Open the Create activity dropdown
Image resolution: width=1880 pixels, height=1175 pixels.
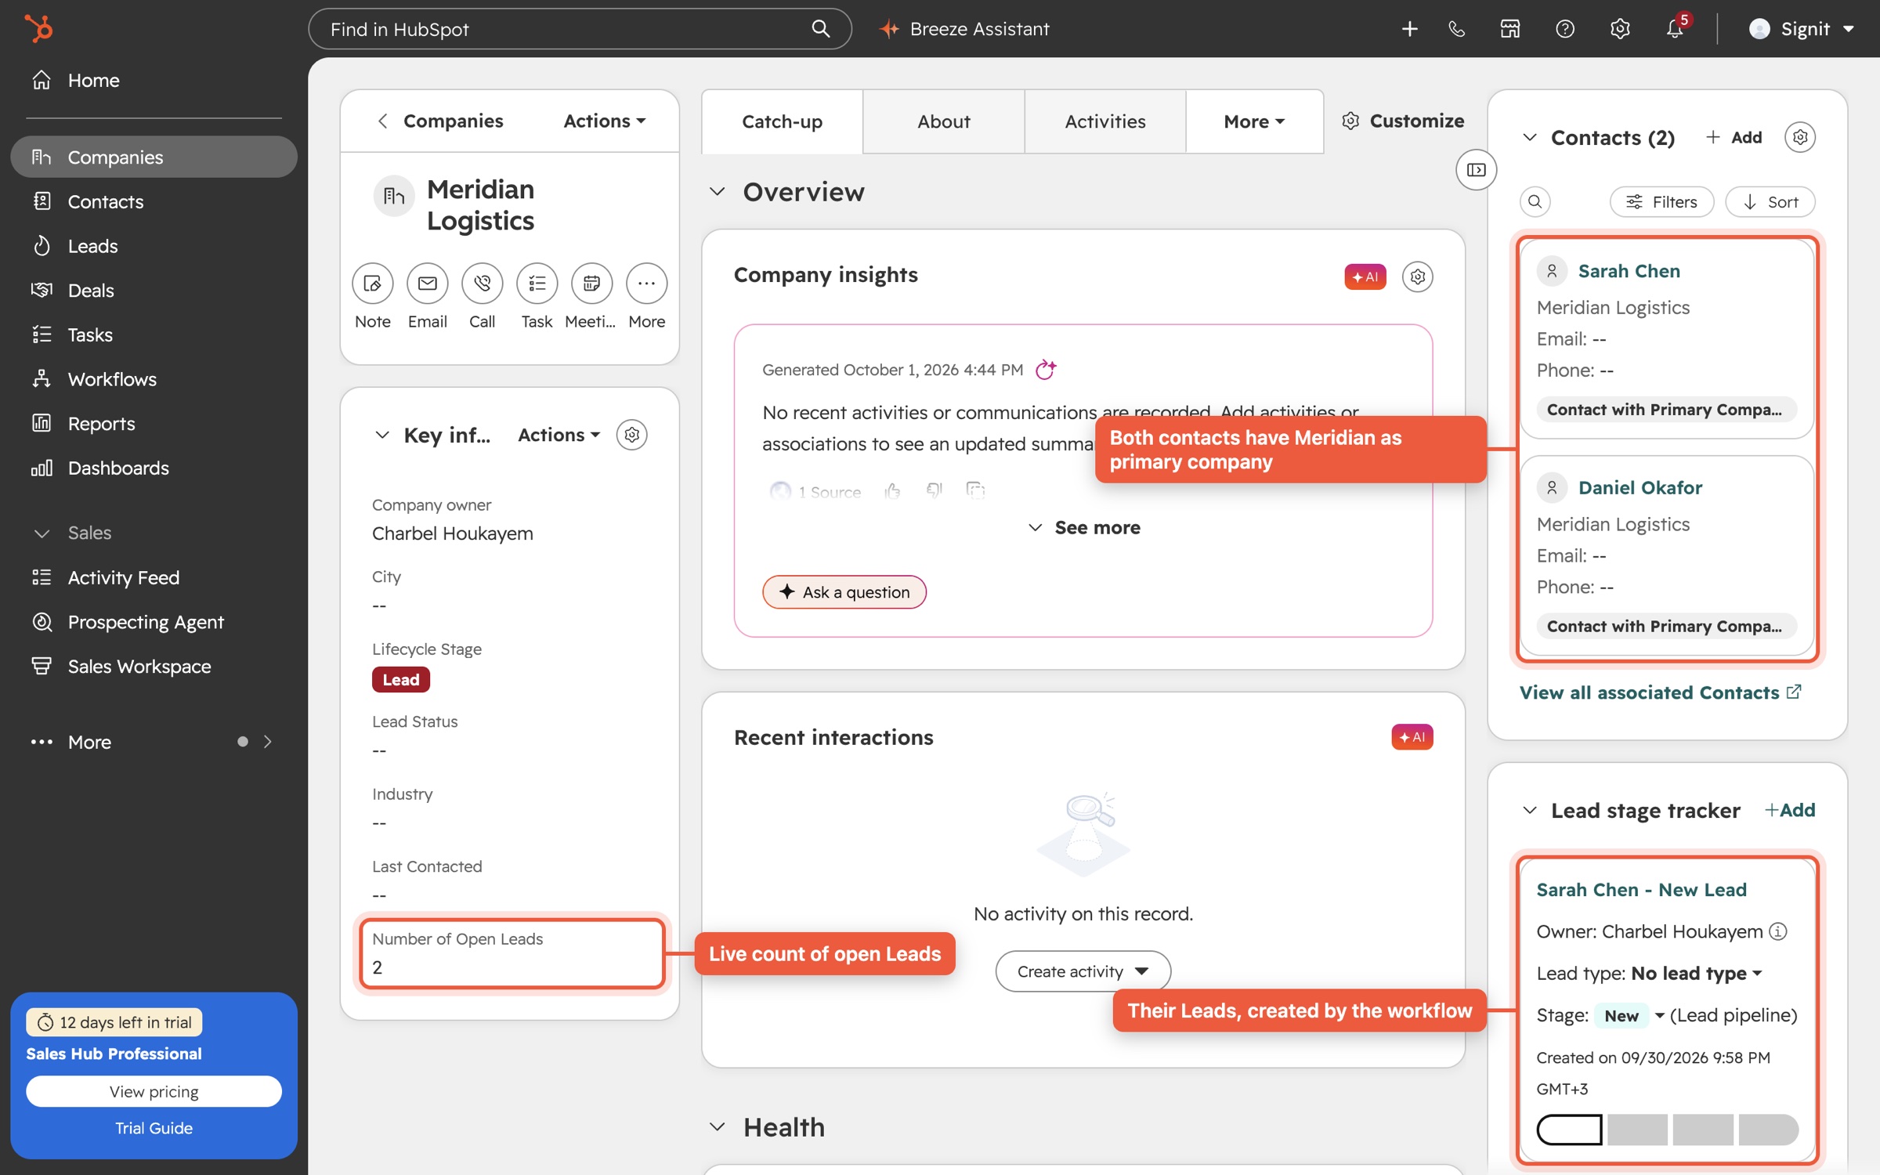click(1083, 971)
